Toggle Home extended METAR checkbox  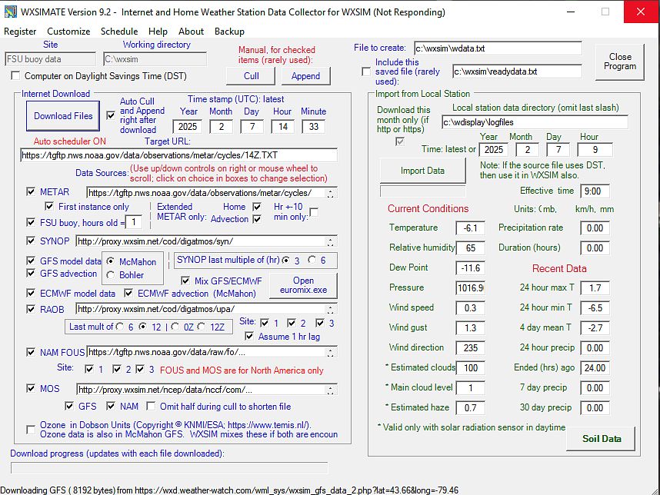pyautogui.click(x=257, y=207)
